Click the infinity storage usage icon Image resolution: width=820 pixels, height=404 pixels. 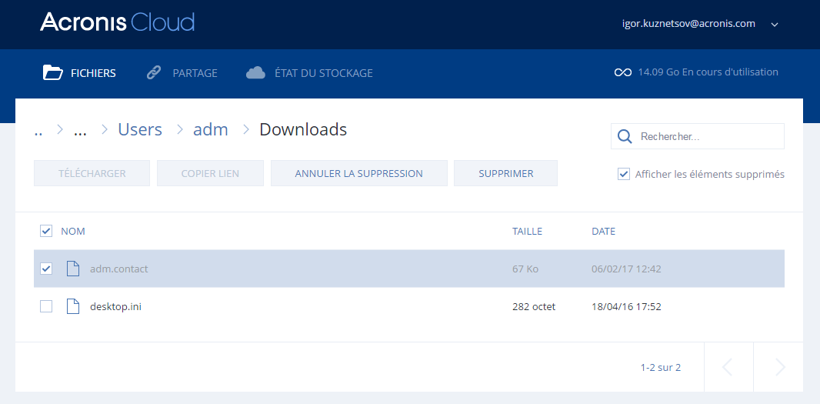point(622,72)
